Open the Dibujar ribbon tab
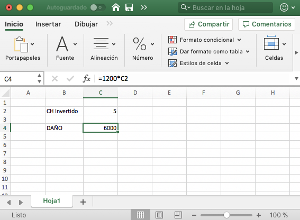The width and height of the screenshot is (300, 220). click(x=86, y=24)
